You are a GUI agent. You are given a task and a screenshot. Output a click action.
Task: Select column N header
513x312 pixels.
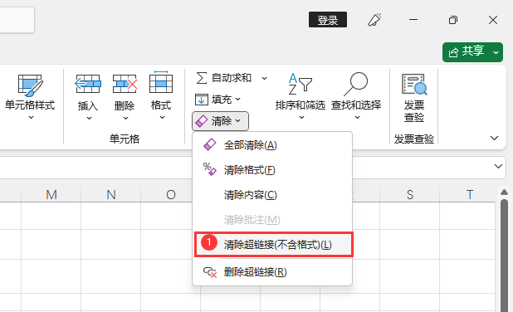(111, 195)
